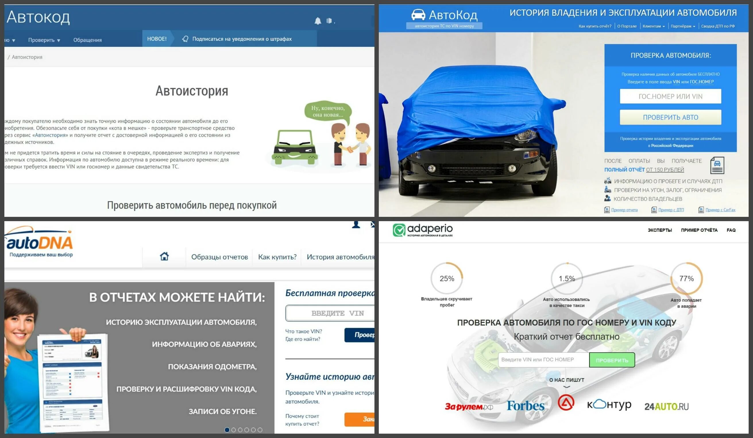Click the number of owners icon

pos(607,198)
